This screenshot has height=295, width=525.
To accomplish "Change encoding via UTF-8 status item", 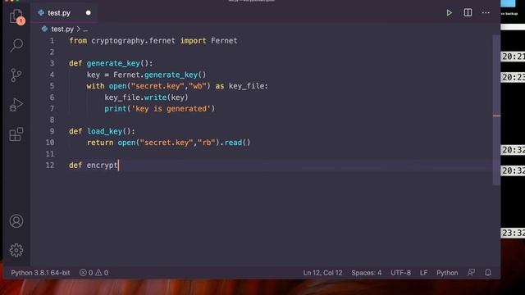I will coord(400,273).
